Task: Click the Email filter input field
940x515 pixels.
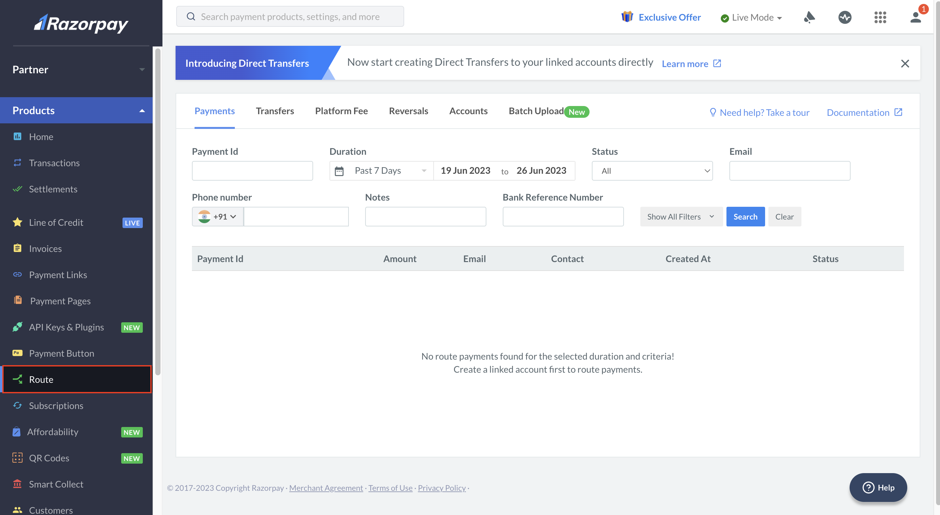Action: (790, 170)
